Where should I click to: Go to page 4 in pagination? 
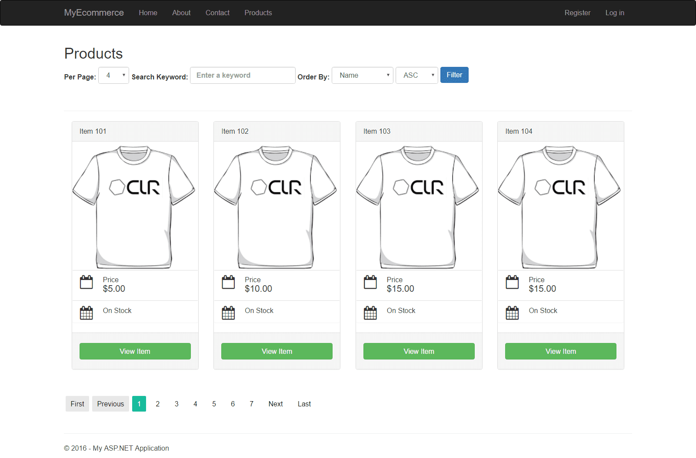pos(195,404)
